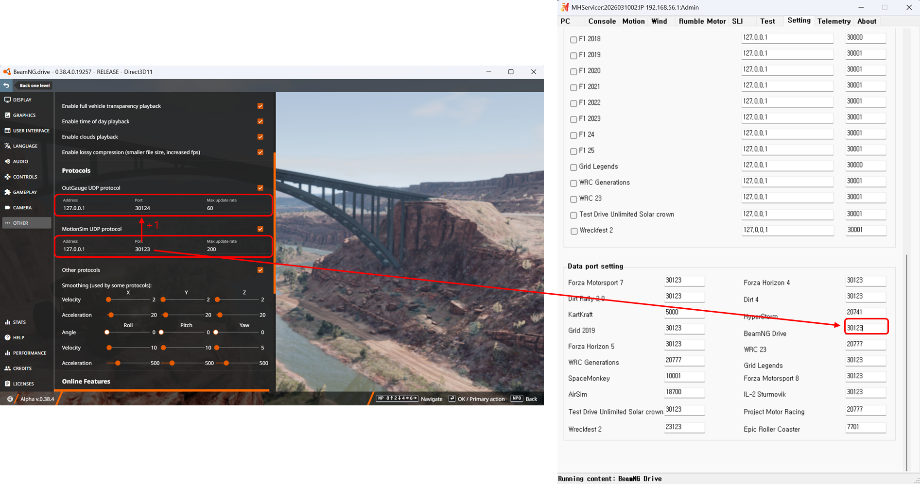Image resolution: width=920 pixels, height=484 pixels.
Task: Open Graphics settings in BeamNG sidebar
Action: click(27, 115)
